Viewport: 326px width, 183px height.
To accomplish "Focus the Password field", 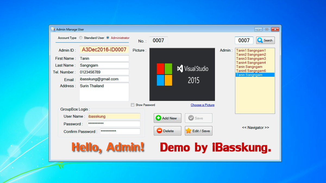I will point(114,124).
